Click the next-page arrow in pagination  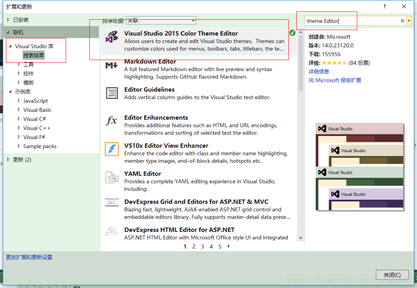pyautogui.click(x=228, y=247)
